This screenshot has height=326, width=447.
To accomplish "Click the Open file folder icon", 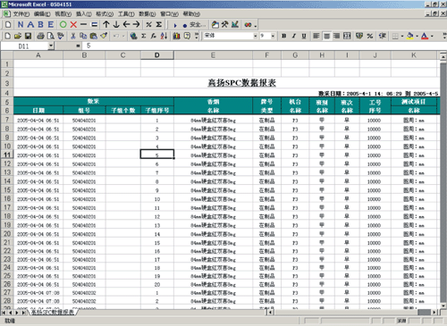I will (18, 37).
